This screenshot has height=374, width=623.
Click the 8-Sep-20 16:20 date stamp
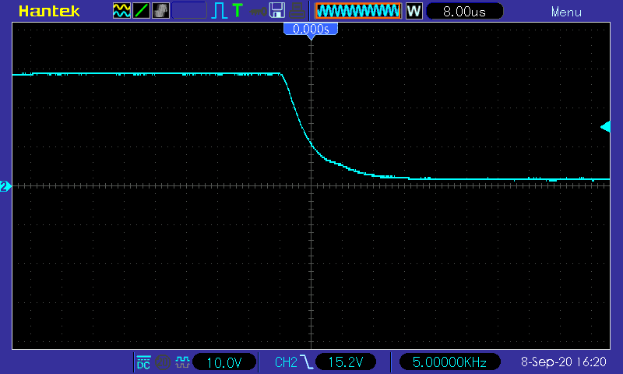[x=563, y=362]
